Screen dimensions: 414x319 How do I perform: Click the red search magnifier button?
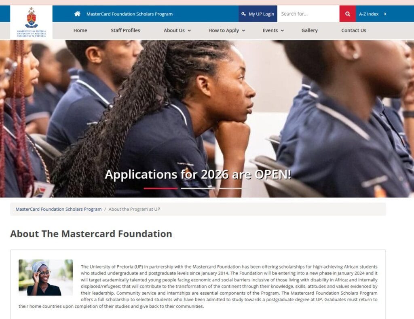[347, 14]
